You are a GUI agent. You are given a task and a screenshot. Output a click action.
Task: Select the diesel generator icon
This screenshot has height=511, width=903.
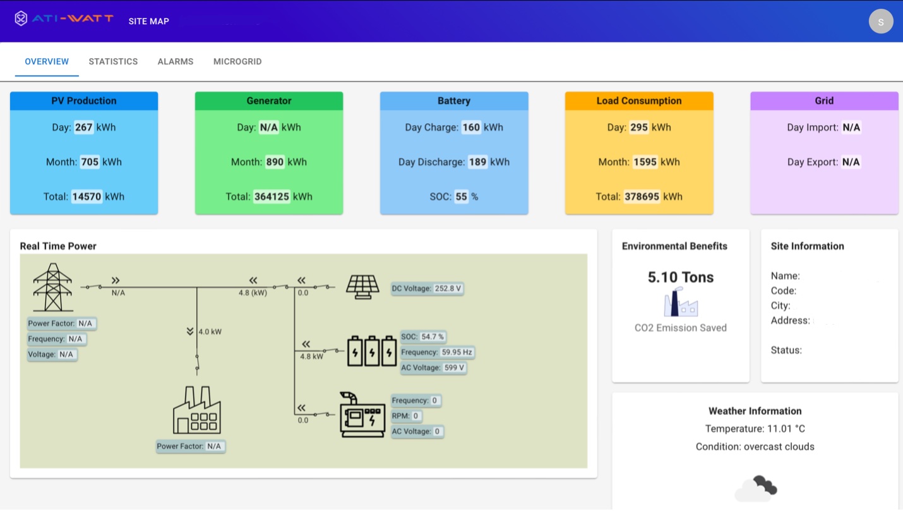pos(362,414)
